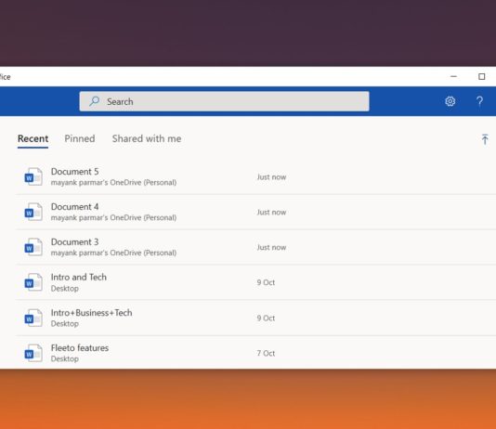Image resolution: width=496 pixels, height=429 pixels.
Task: Open Fleeto features document
Action: pos(80,348)
